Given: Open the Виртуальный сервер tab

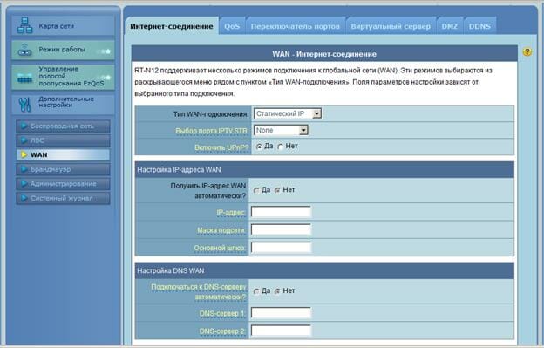Looking at the screenshot, I should click(x=391, y=26).
